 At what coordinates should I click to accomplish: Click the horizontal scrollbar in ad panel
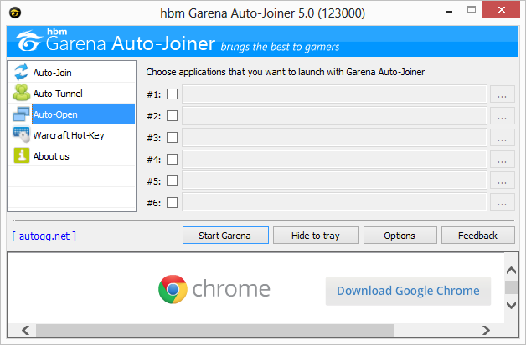point(214,330)
